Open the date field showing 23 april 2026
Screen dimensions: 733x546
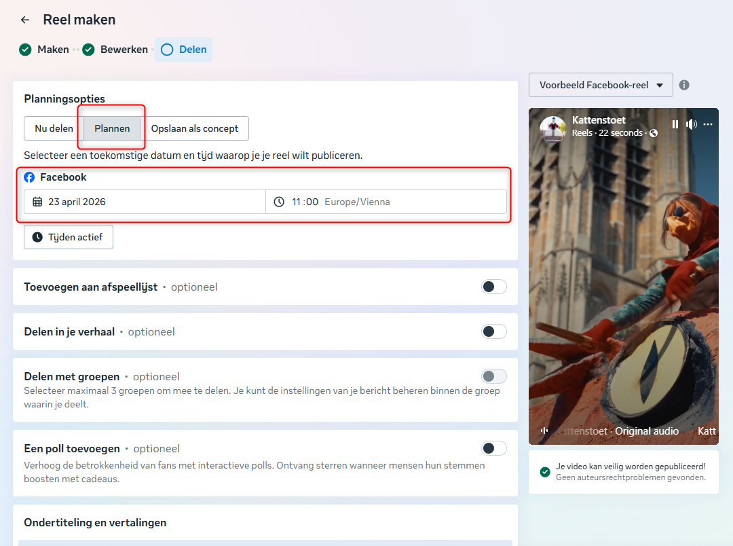(x=145, y=202)
